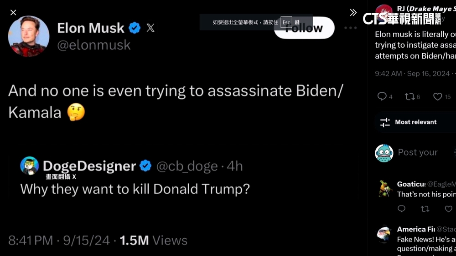Open the quoted DogeDesigner post text

coord(135,189)
